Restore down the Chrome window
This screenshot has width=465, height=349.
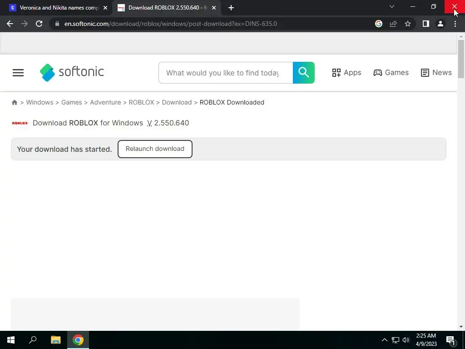click(x=434, y=6)
